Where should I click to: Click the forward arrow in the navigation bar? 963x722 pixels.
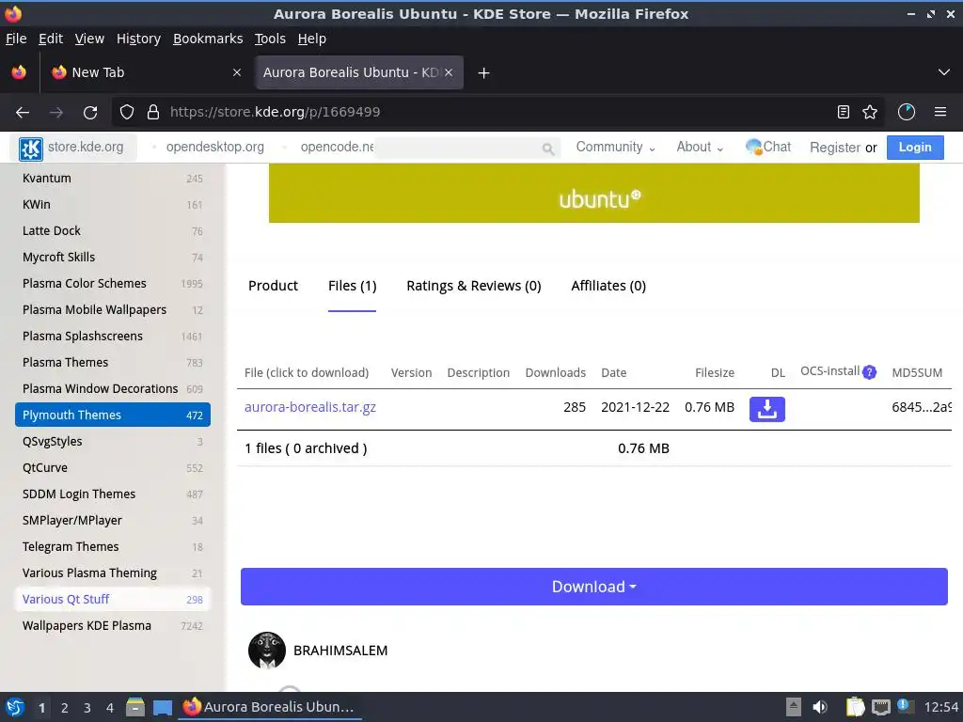(x=56, y=113)
